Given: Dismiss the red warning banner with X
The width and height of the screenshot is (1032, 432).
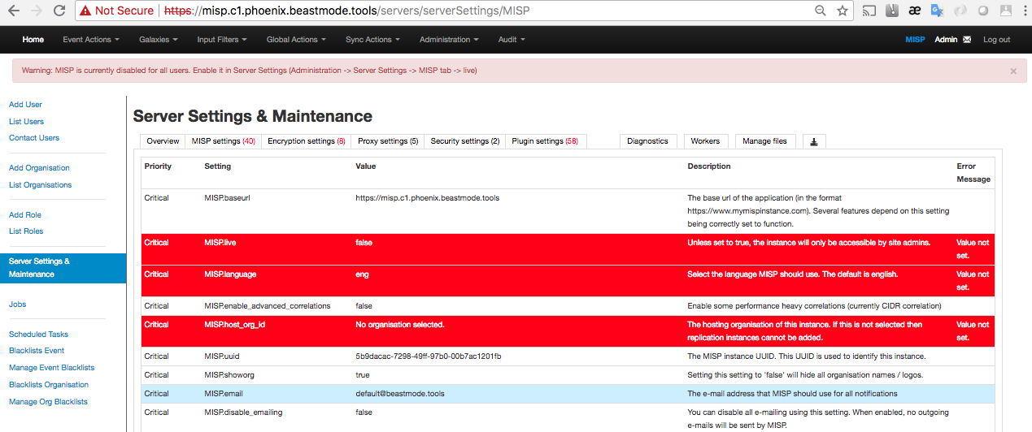Looking at the screenshot, I should (x=1013, y=71).
